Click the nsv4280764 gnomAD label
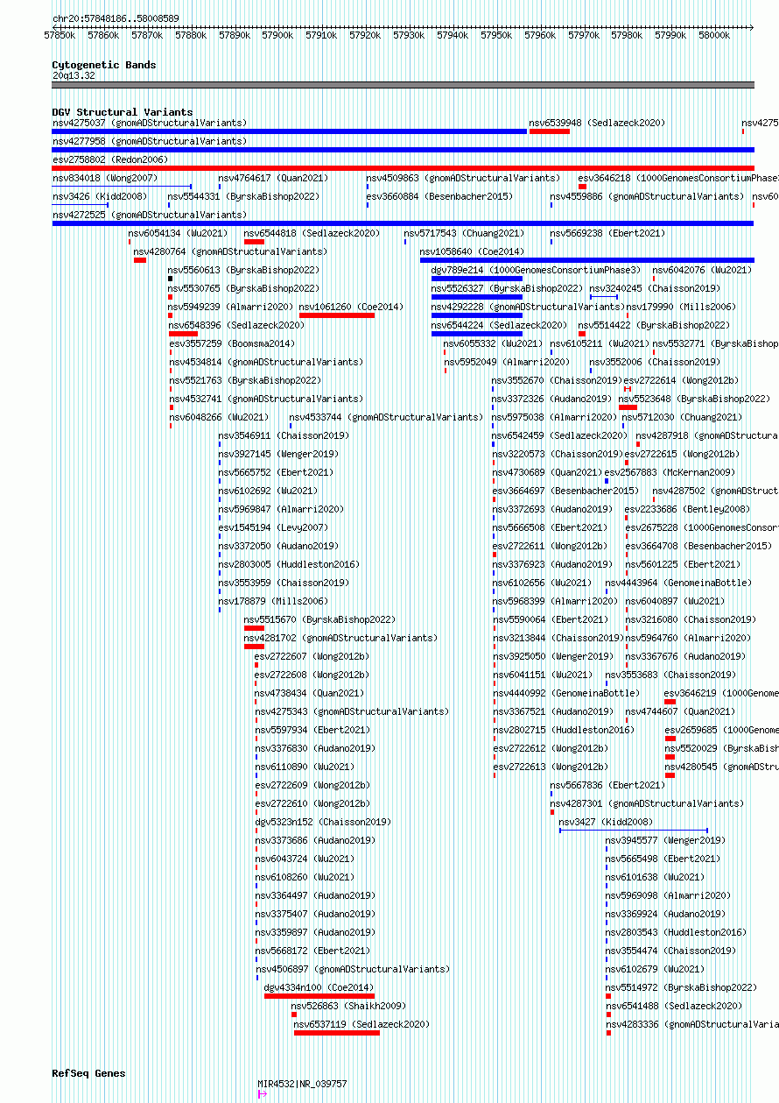779x1103 pixels. [x=230, y=251]
